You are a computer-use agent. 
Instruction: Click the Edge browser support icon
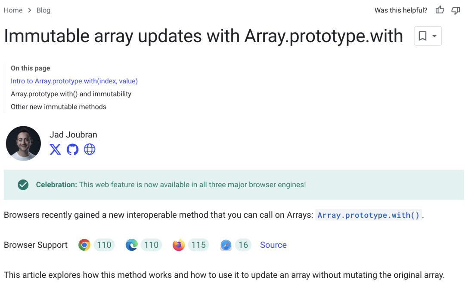click(x=131, y=245)
